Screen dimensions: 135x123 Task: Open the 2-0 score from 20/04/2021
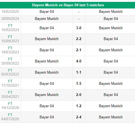tap(79, 95)
